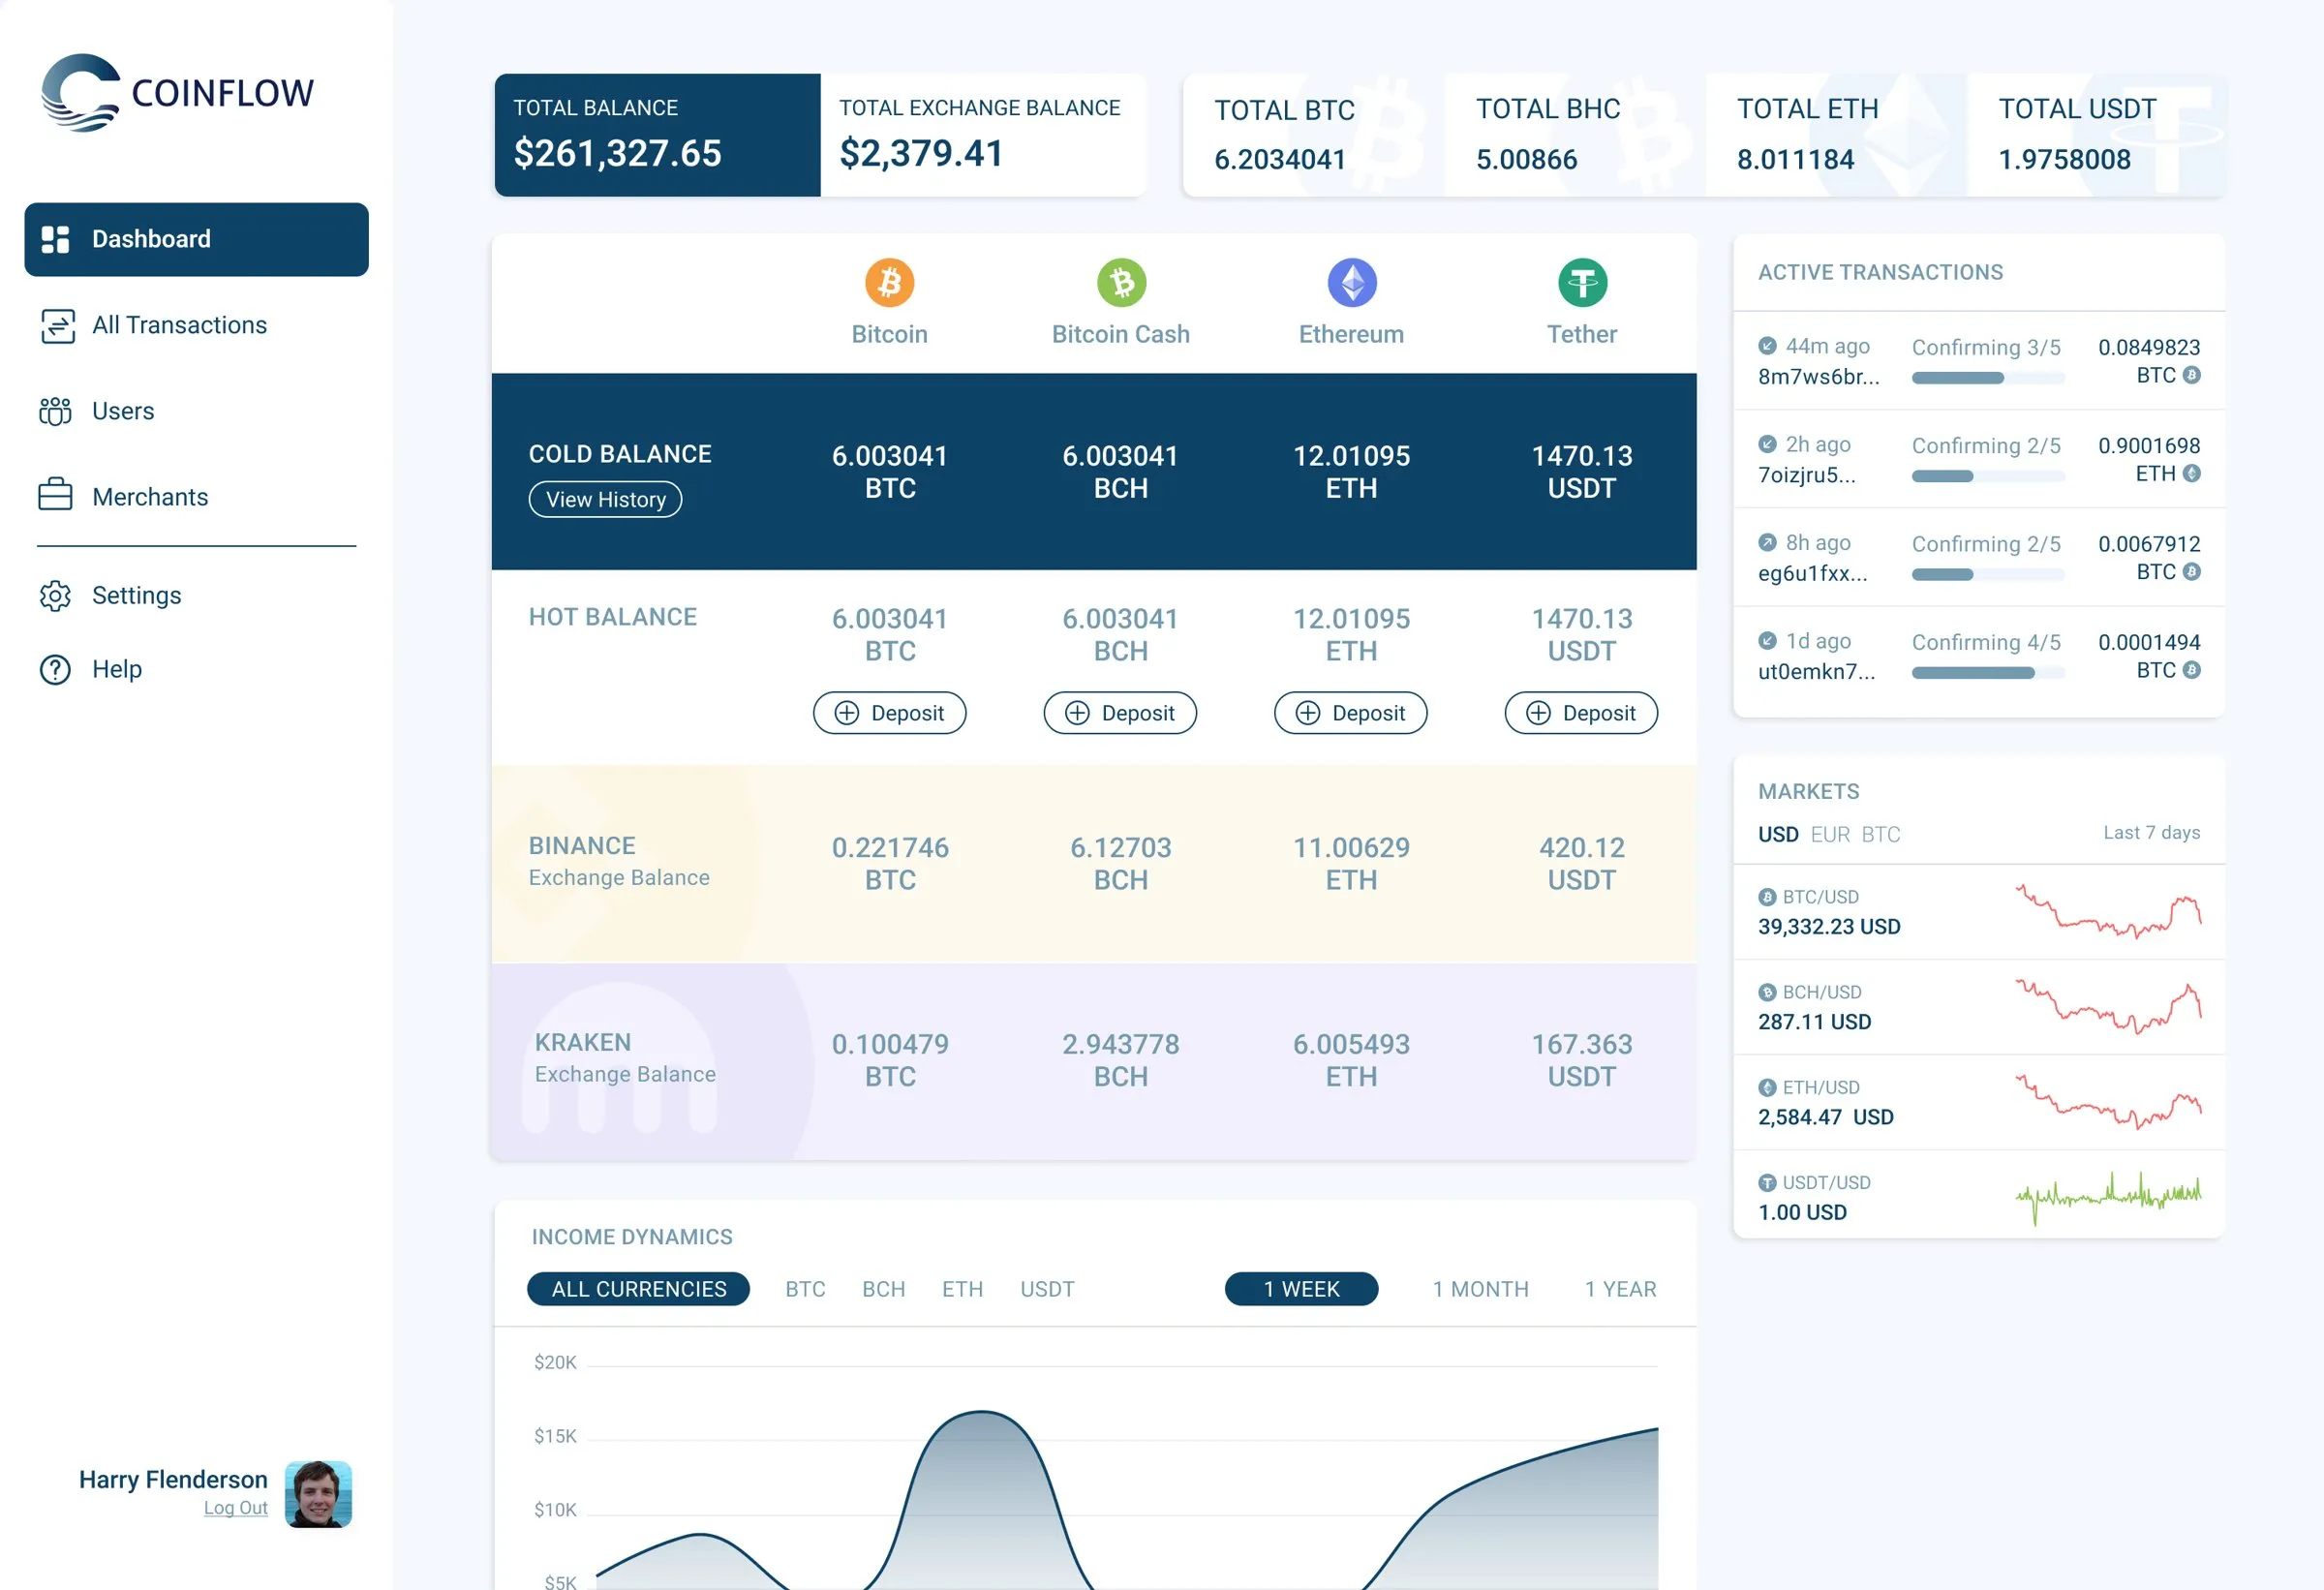Select the 1 WEEK range
2324x1590 pixels.
click(1301, 1289)
